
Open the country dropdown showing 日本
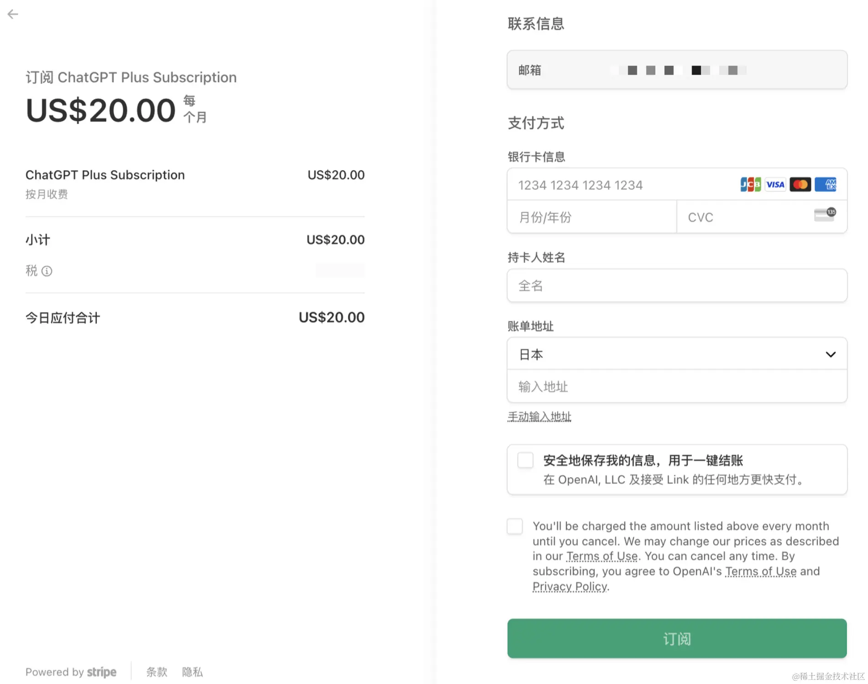point(677,354)
